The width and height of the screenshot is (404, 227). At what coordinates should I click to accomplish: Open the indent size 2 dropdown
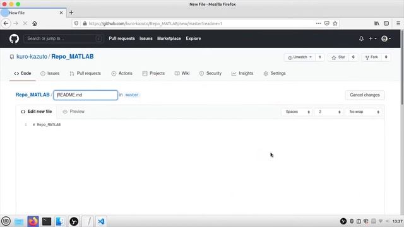click(330, 112)
